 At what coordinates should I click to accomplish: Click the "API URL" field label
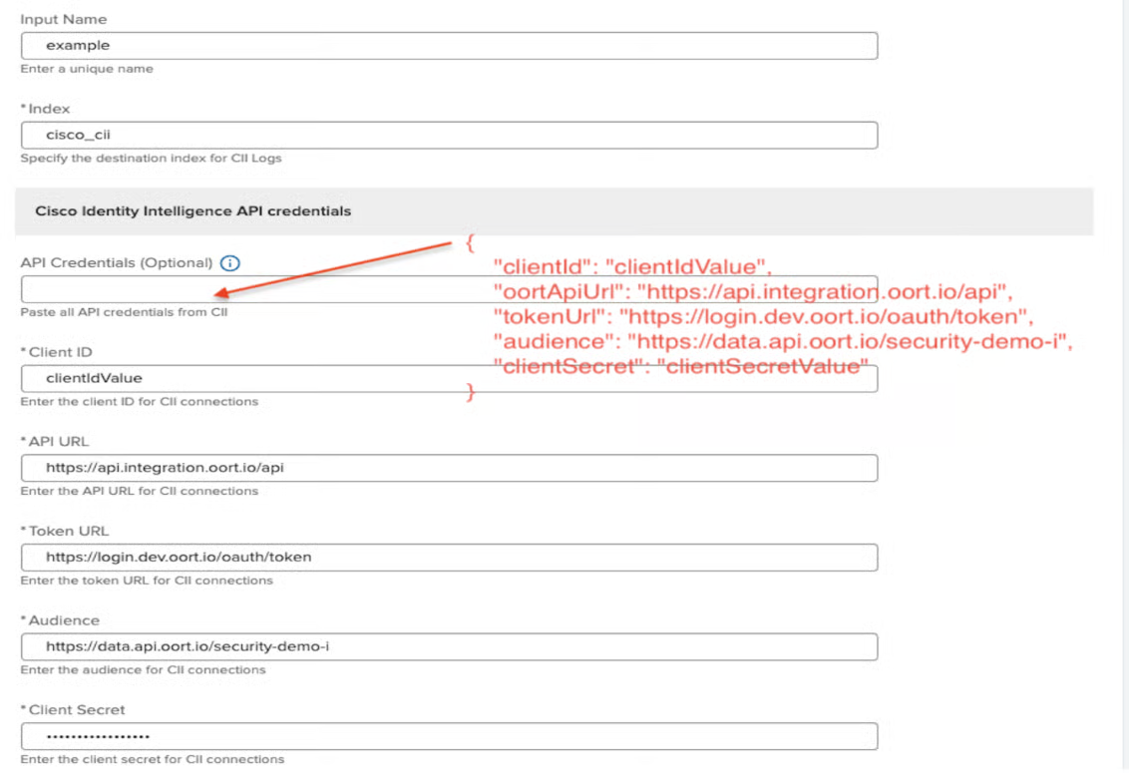tap(58, 442)
